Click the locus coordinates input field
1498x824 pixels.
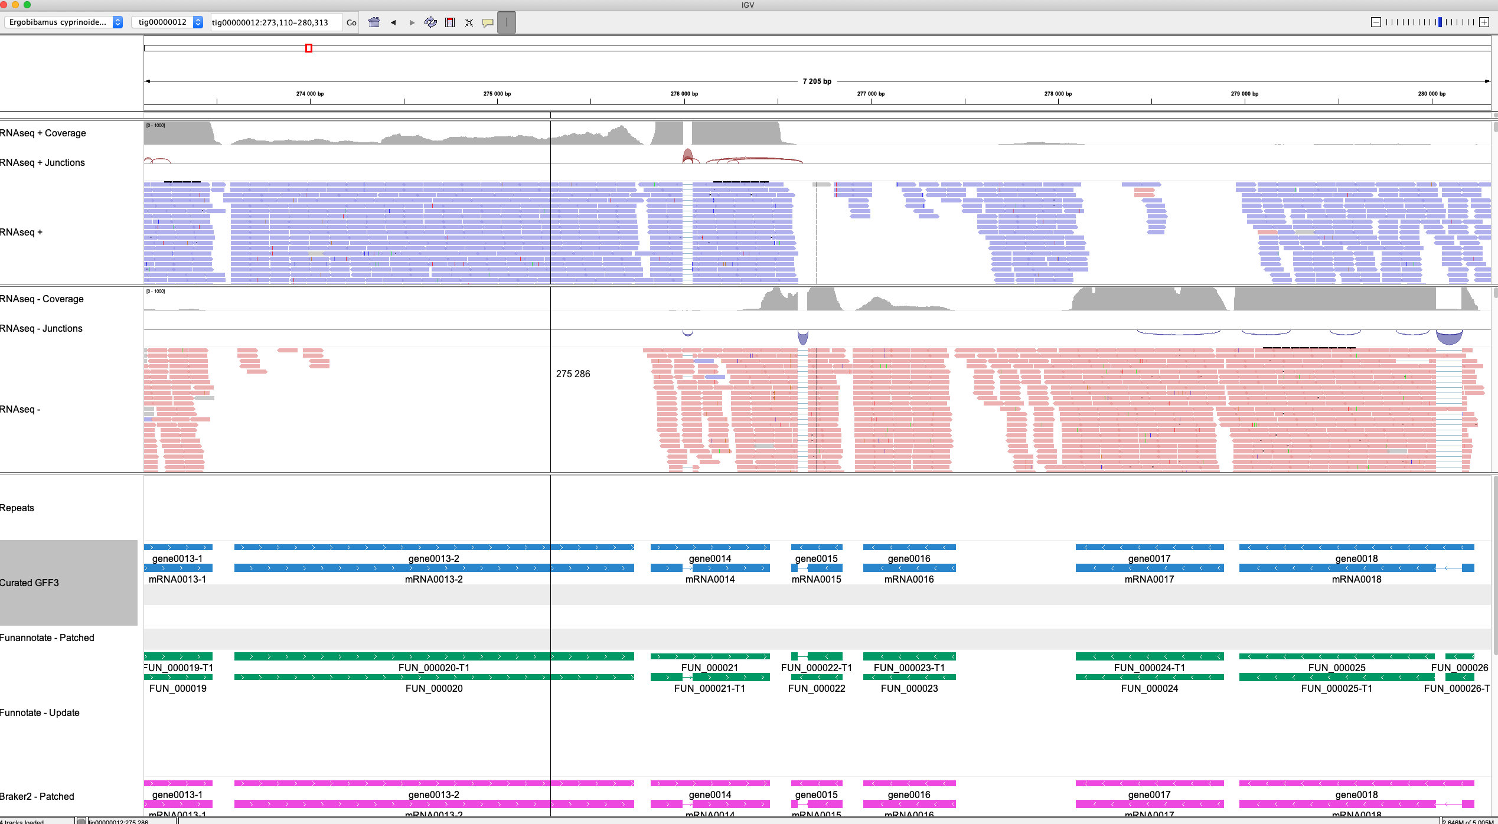click(276, 22)
